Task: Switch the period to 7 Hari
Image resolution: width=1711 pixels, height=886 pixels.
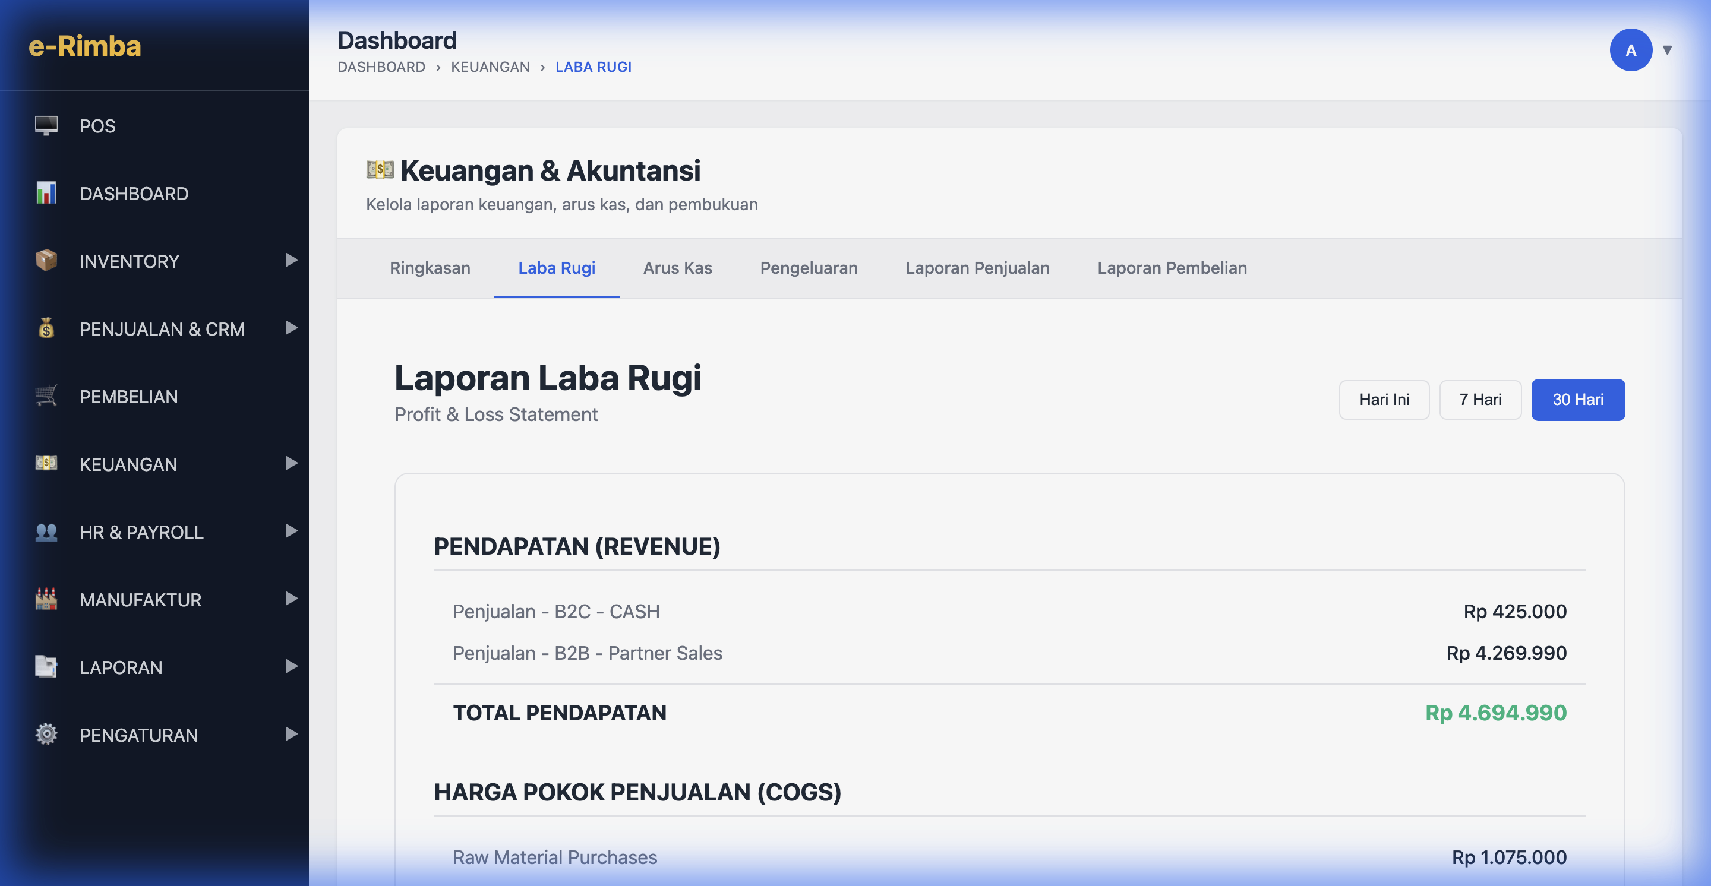Action: click(1480, 400)
